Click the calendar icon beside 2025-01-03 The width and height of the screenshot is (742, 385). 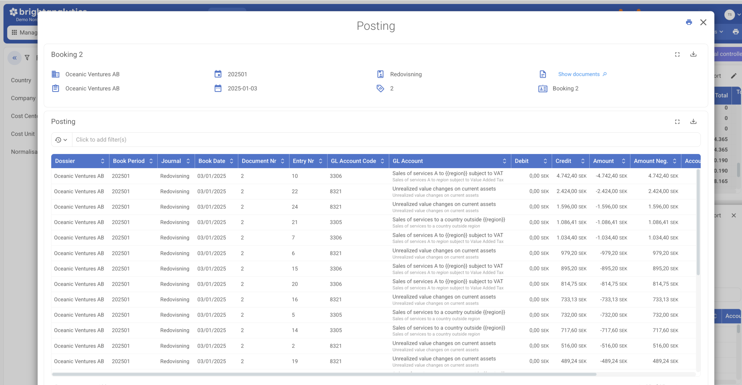pos(218,88)
